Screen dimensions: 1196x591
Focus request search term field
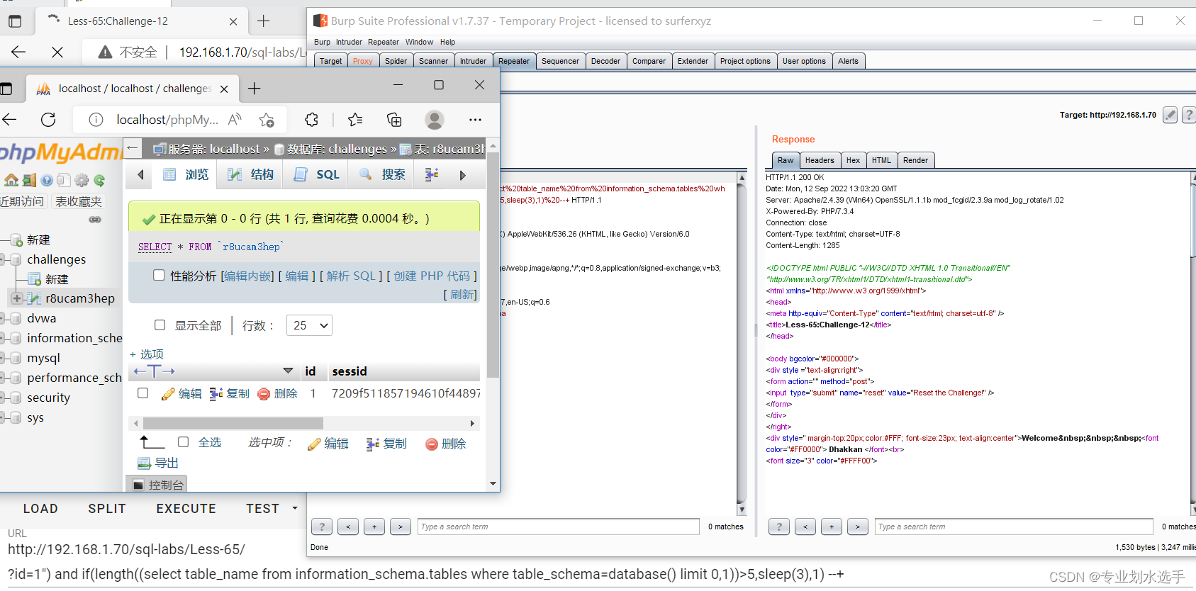click(x=558, y=527)
